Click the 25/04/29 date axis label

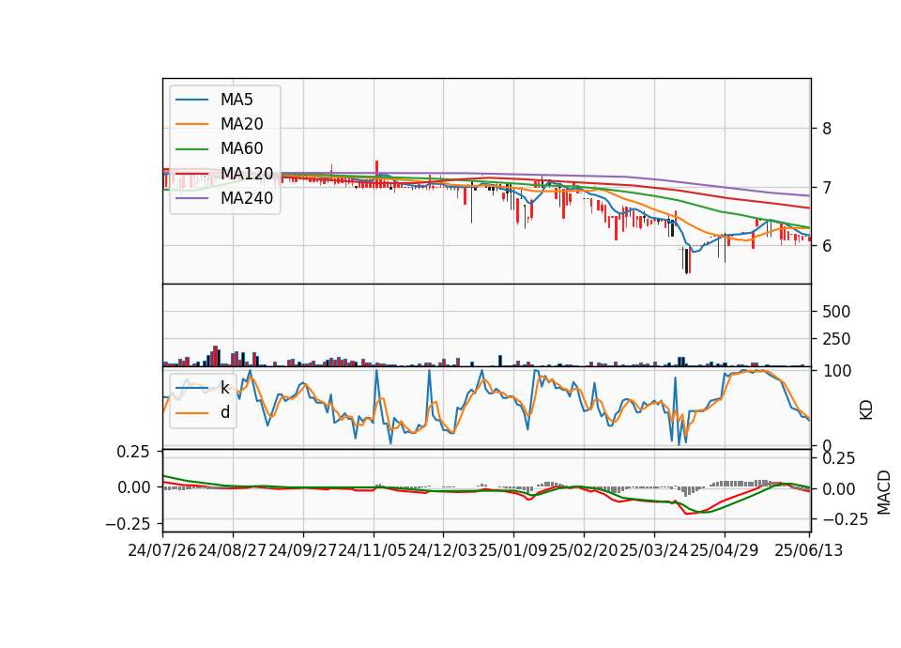click(724, 550)
